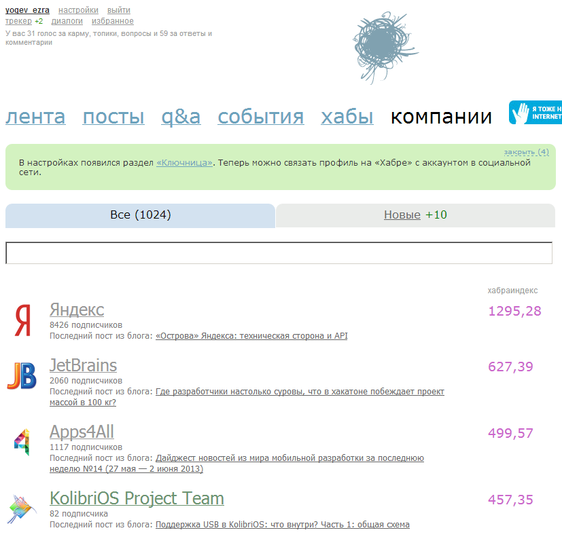The image size is (562, 541).
Task: Click the KolibriOS hummingbird logo icon
Action: pyautogui.click(x=22, y=508)
